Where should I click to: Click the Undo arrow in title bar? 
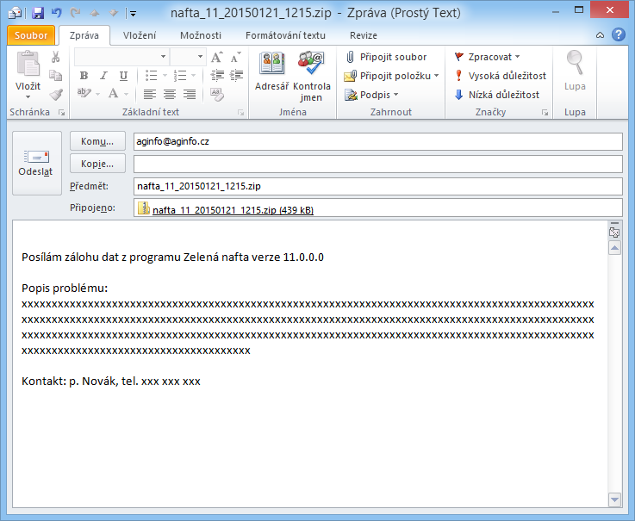click(x=57, y=14)
